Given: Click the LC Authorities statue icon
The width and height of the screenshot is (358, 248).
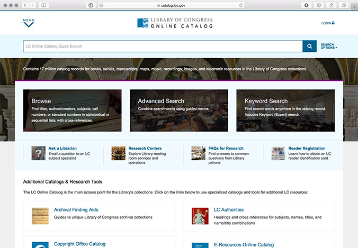Looking at the screenshot, I should pyautogui.click(x=199, y=216).
